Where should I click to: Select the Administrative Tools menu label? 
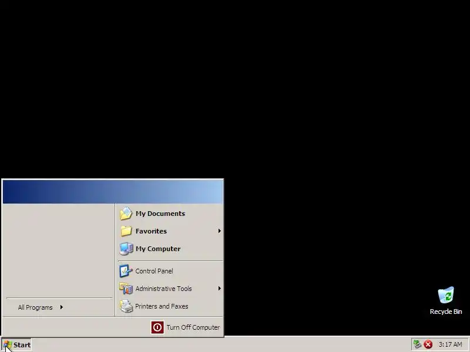163,289
